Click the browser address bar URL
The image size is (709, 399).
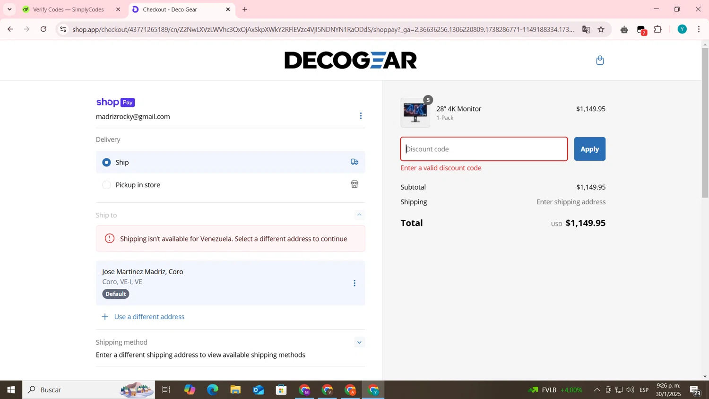coord(323,29)
